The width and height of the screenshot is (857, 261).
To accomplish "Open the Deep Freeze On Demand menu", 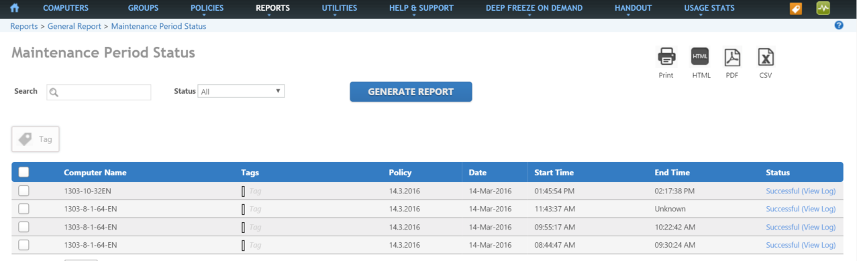I will 534,8.
